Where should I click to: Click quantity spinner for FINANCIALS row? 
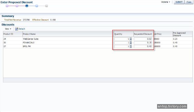click(131, 42)
